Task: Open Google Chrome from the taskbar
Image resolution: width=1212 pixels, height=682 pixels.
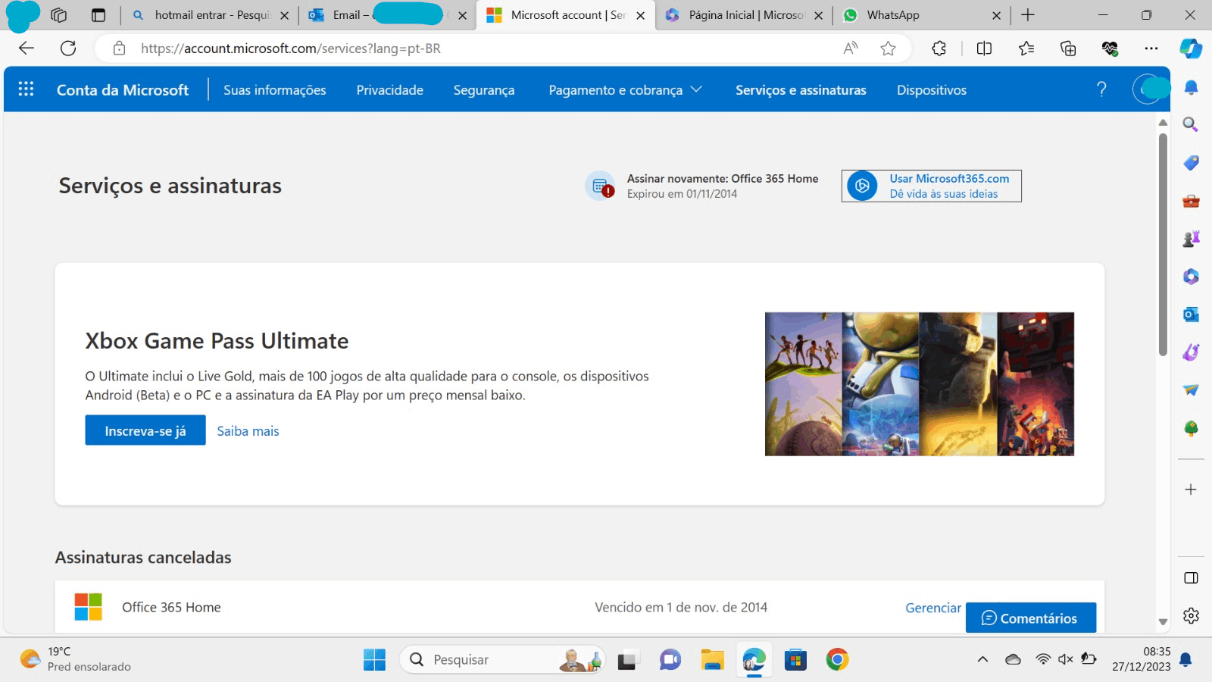Action: [837, 659]
